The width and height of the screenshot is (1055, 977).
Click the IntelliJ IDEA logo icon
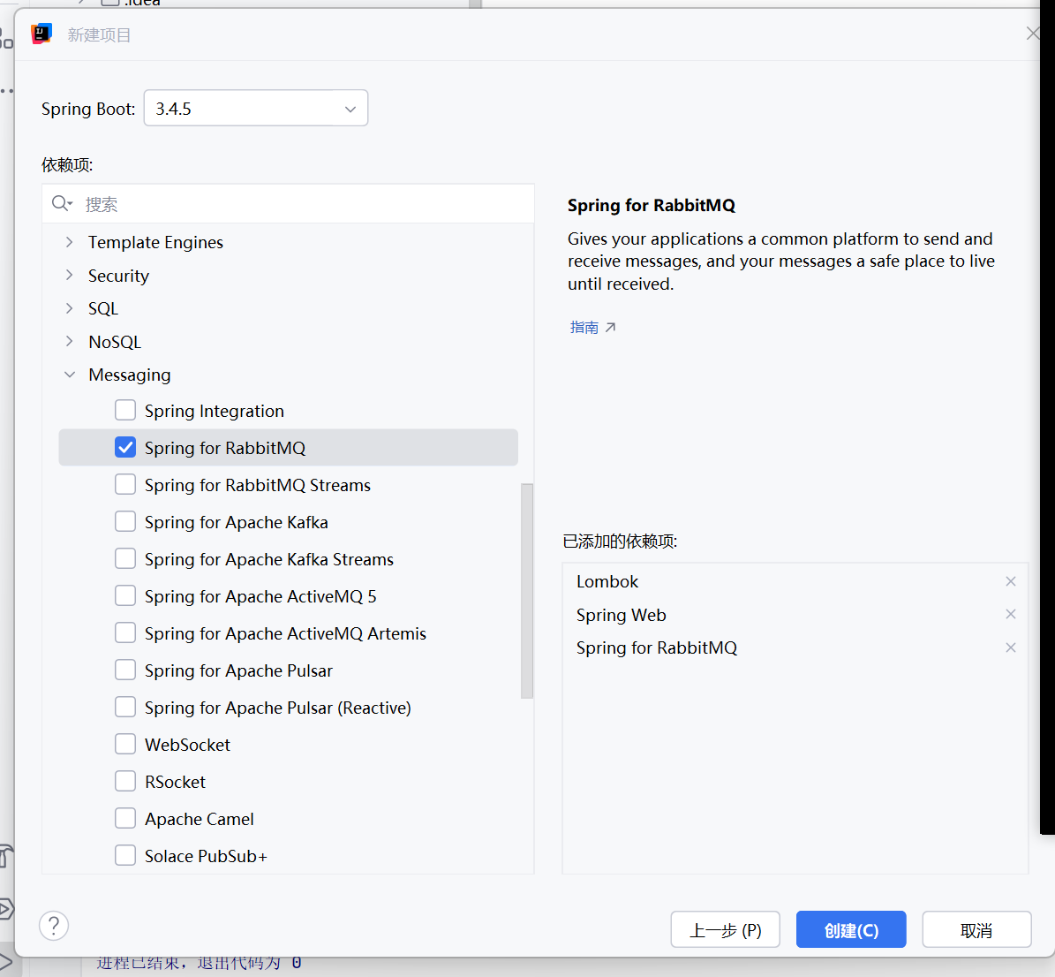coord(41,34)
